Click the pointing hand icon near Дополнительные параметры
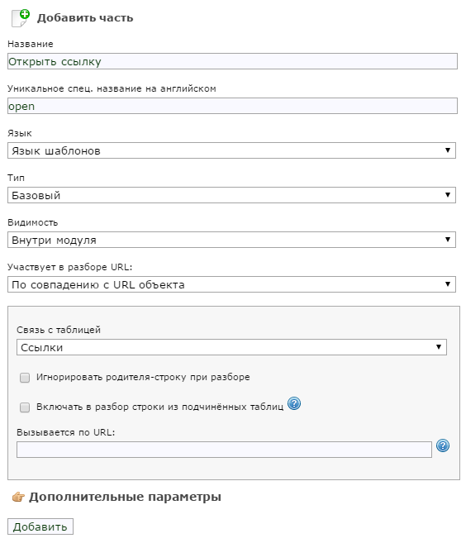 coord(18,497)
